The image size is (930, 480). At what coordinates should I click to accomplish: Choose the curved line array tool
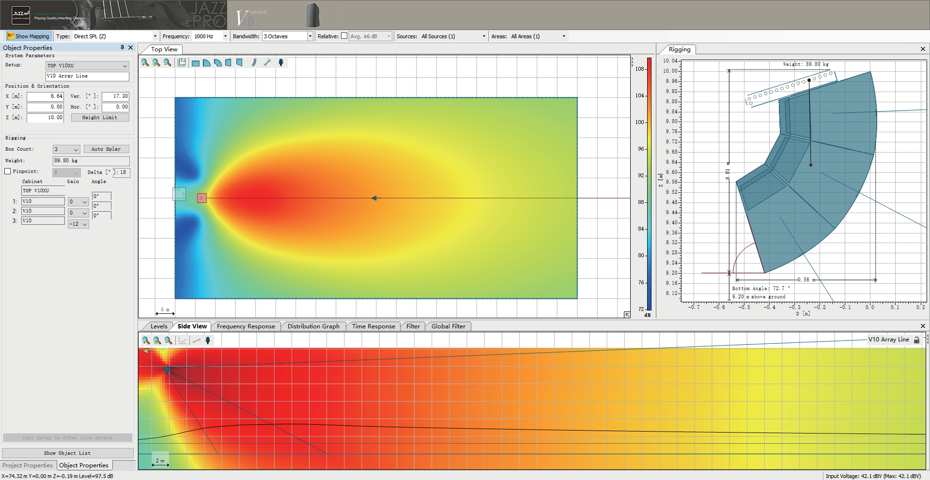point(254,62)
